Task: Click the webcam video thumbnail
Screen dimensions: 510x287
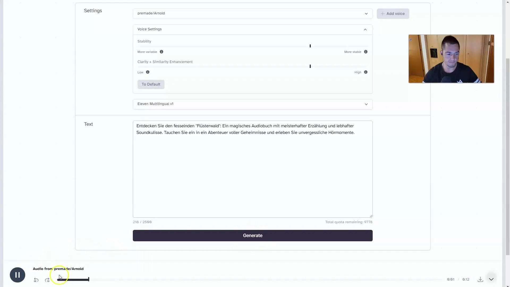Action: coord(451,59)
